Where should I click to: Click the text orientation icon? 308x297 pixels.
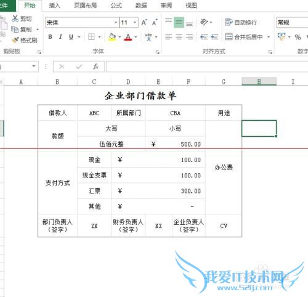click(204, 22)
